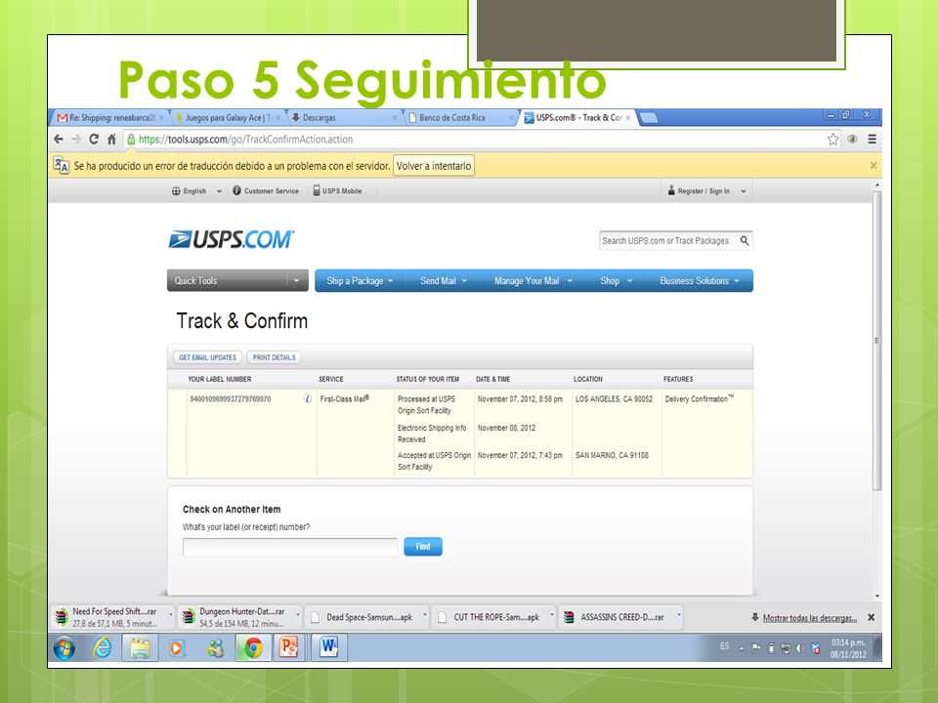Open Windows Explorer folder in taskbar
Viewport: 938px width, 703px height.
click(x=140, y=648)
